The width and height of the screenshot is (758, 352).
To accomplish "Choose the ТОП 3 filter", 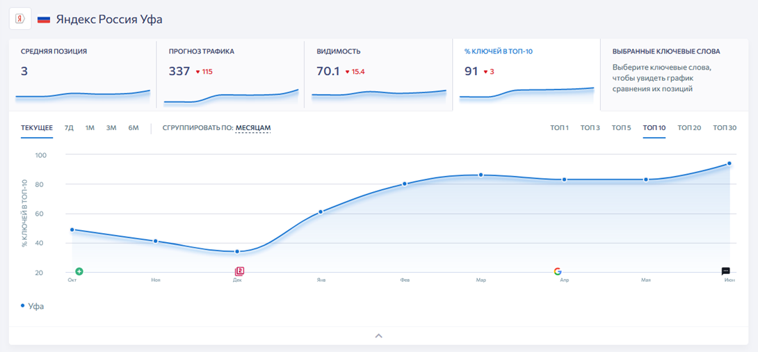I will (x=590, y=128).
